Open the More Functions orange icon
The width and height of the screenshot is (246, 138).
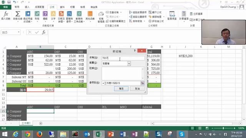[90, 14]
